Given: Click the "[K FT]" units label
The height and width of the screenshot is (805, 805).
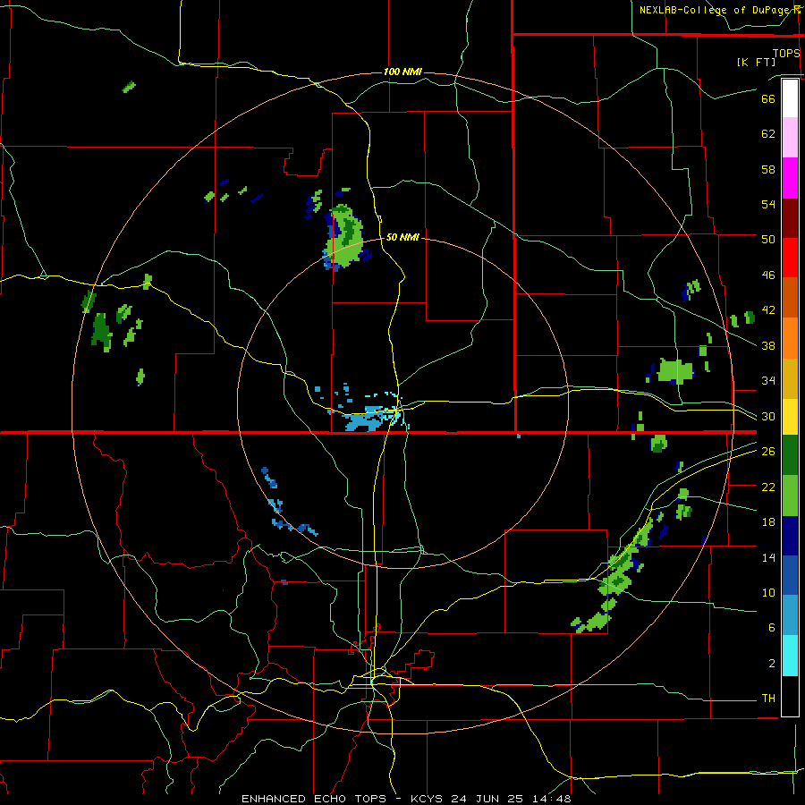Looking at the screenshot, I should (756, 62).
